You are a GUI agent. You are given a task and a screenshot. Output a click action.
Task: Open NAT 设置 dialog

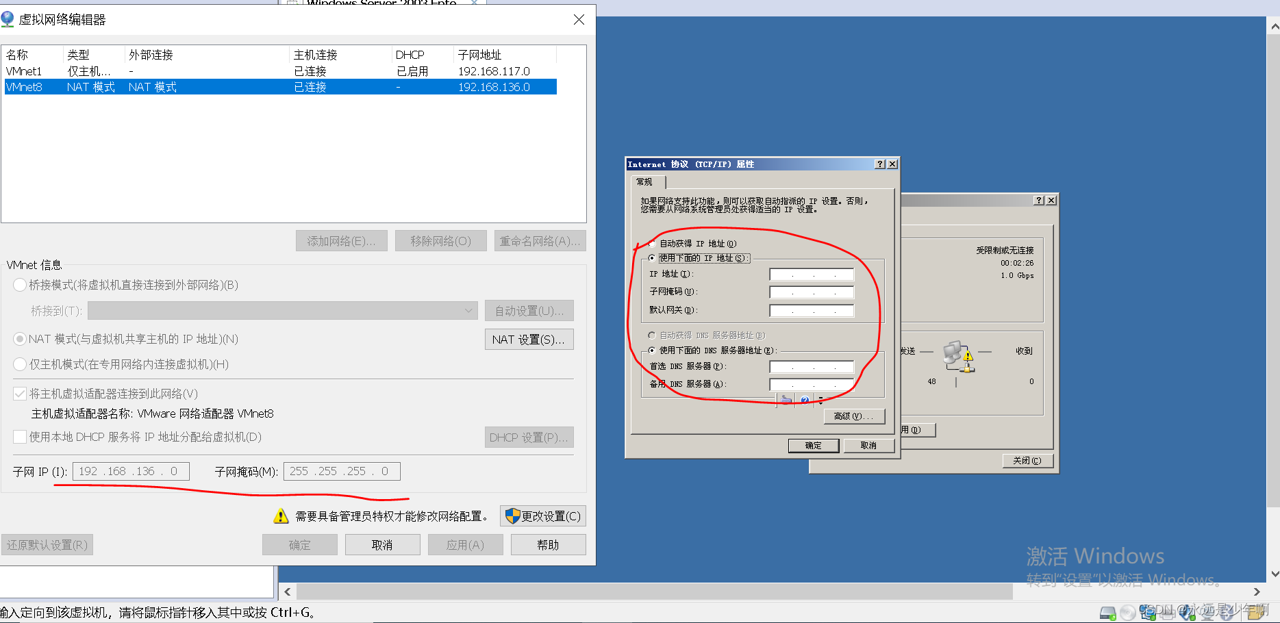[x=529, y=340]
